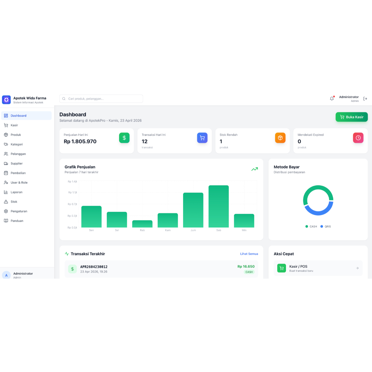Click the Rp 1.805.970 sales value
Image resolution: width=372 pixels, height=372 pixels.
(80, 141)
